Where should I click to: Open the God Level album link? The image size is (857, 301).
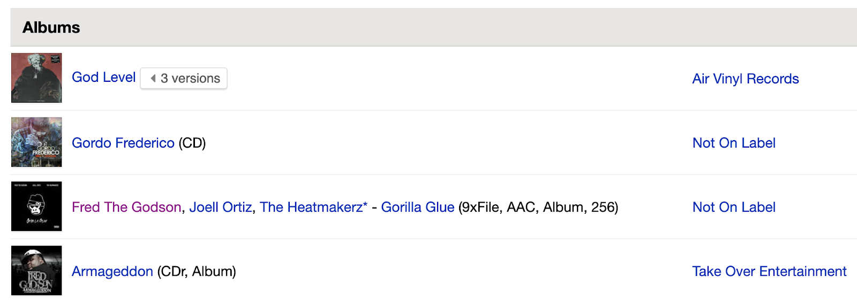pyautogui.click(x=103, y=78)
